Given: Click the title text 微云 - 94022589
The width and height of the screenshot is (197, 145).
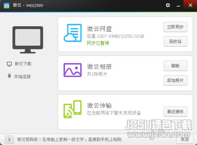Looking at the screenshot, I should [x=28, y=6].
